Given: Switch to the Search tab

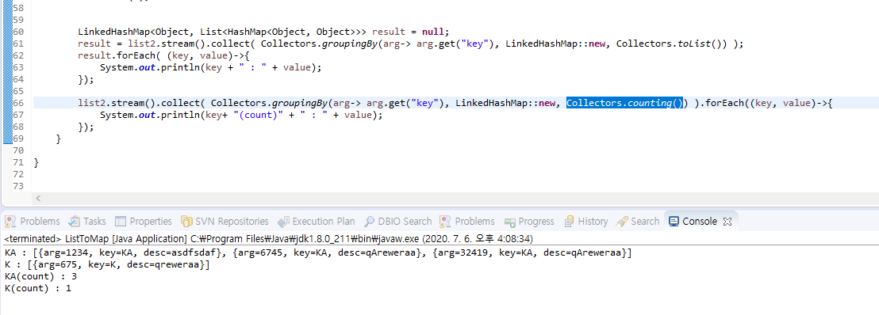Looking at the screenshot, I should pos(637,221).
